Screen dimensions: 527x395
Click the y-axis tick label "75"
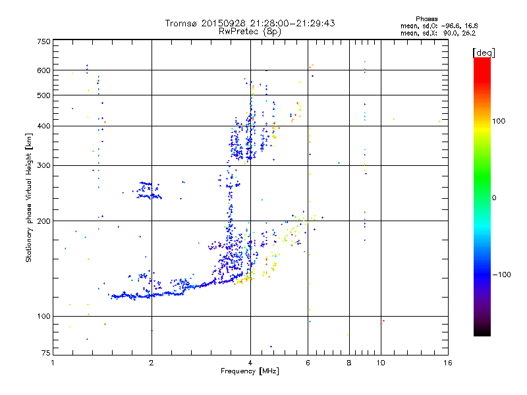click(x=46, y=353)
